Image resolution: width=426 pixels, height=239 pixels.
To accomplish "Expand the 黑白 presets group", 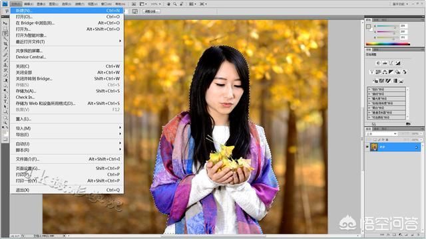I will (x=369, y=108).
